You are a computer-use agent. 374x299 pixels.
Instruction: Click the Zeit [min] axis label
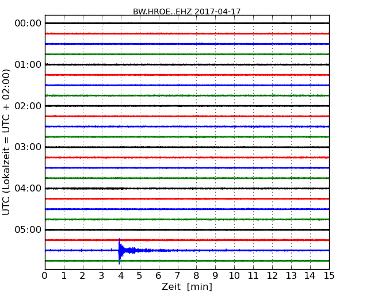[187, 286]
